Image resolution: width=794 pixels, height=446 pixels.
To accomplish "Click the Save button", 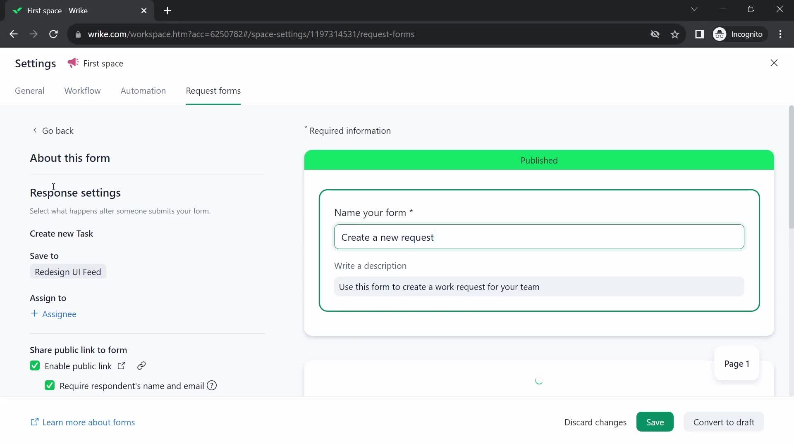I will tap(655, 422).
